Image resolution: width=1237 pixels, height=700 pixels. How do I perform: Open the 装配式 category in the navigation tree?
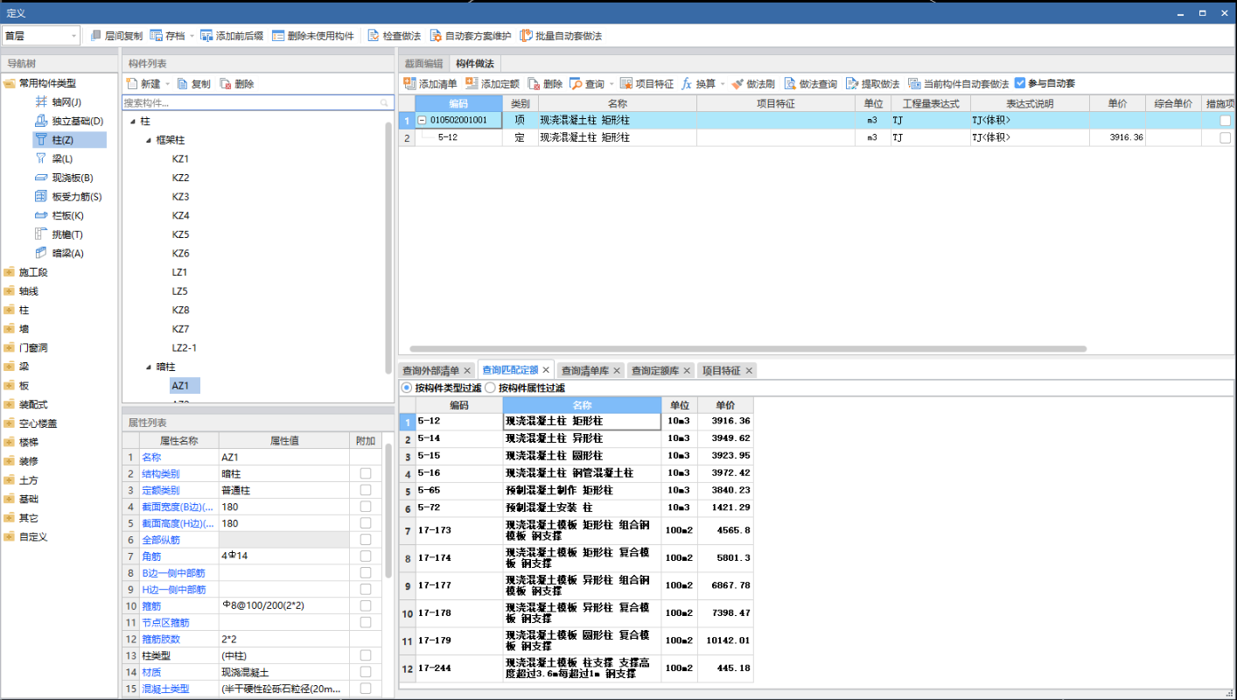point(33,404)
